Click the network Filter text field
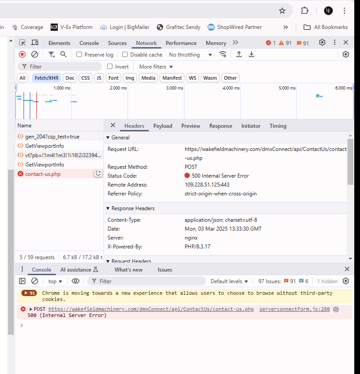This screenshot has width=360, height=374. pyautogui.click(x=62, y=67)
